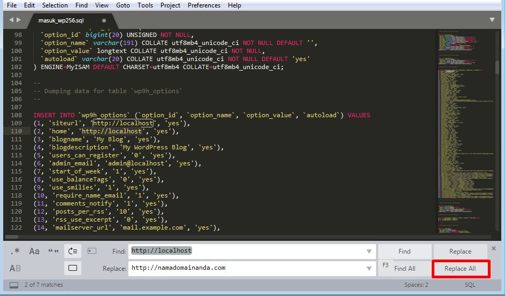The height and width of the screenshot is (296, 505).
Task: Open the Selection menu
Action: 55,5
